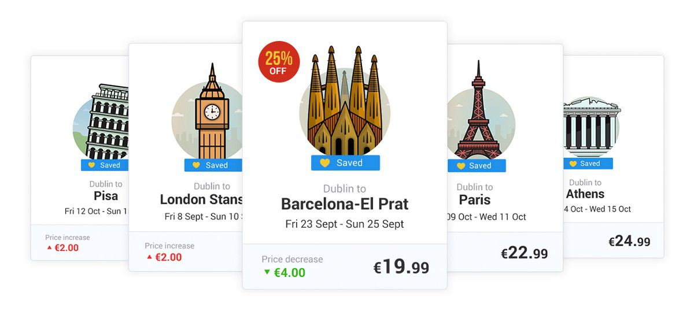
Task: Click the €22.99 price on Paris card
Action: [524, 253]
